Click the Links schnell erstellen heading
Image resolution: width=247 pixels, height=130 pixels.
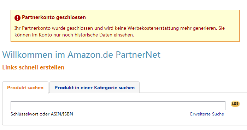(33, 67)
